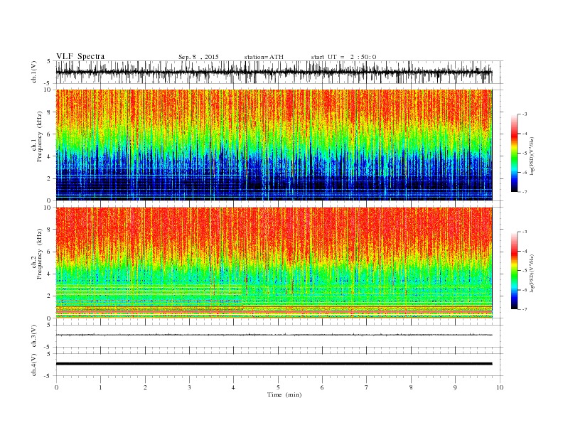Click the ch.1 frequency spectrogram panel

click(274, 145)
